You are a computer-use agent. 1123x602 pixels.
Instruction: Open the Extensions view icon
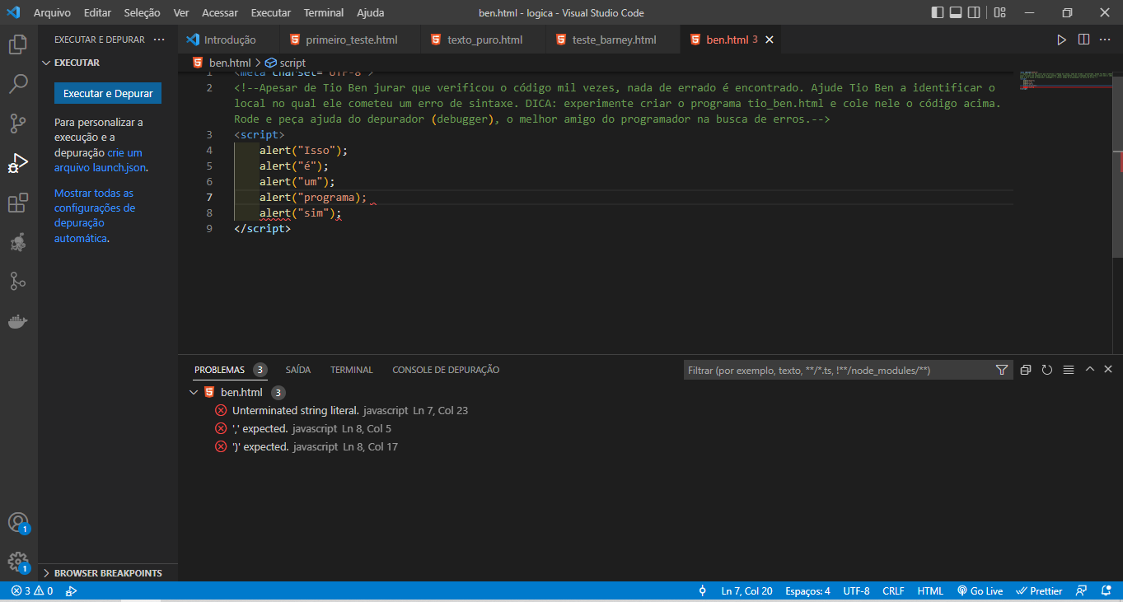point(18,203)
